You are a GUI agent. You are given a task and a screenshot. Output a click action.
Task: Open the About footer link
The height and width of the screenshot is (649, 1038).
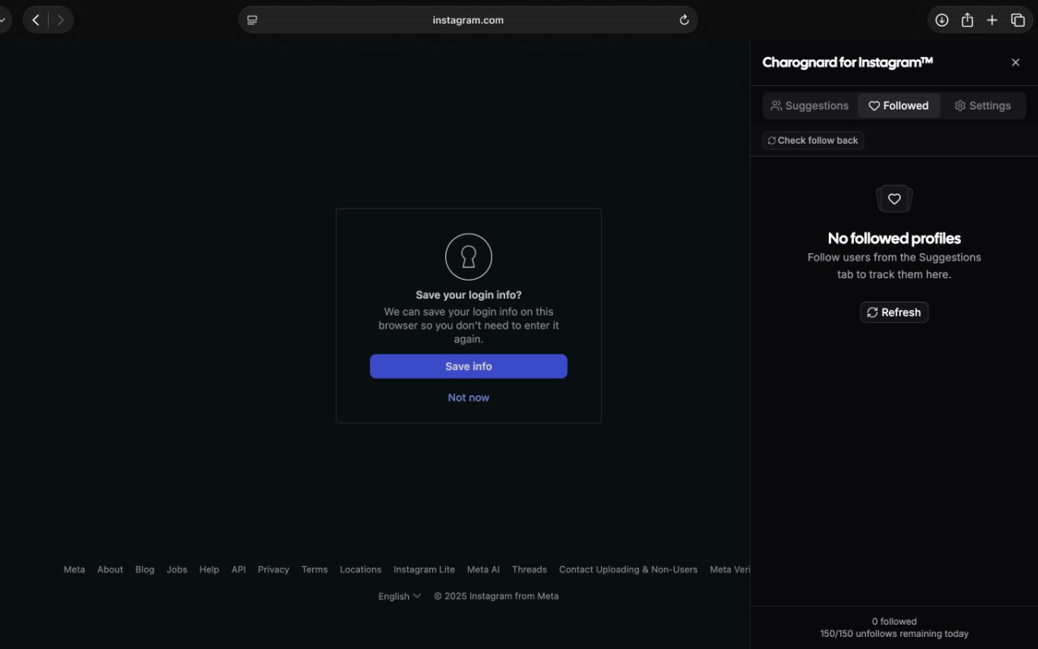[110, 569]
